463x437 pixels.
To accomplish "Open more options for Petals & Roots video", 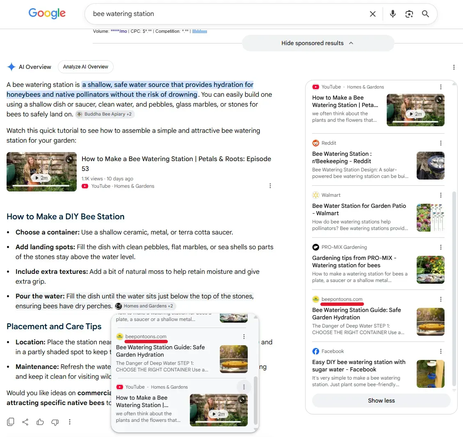I will coord(270,186).
